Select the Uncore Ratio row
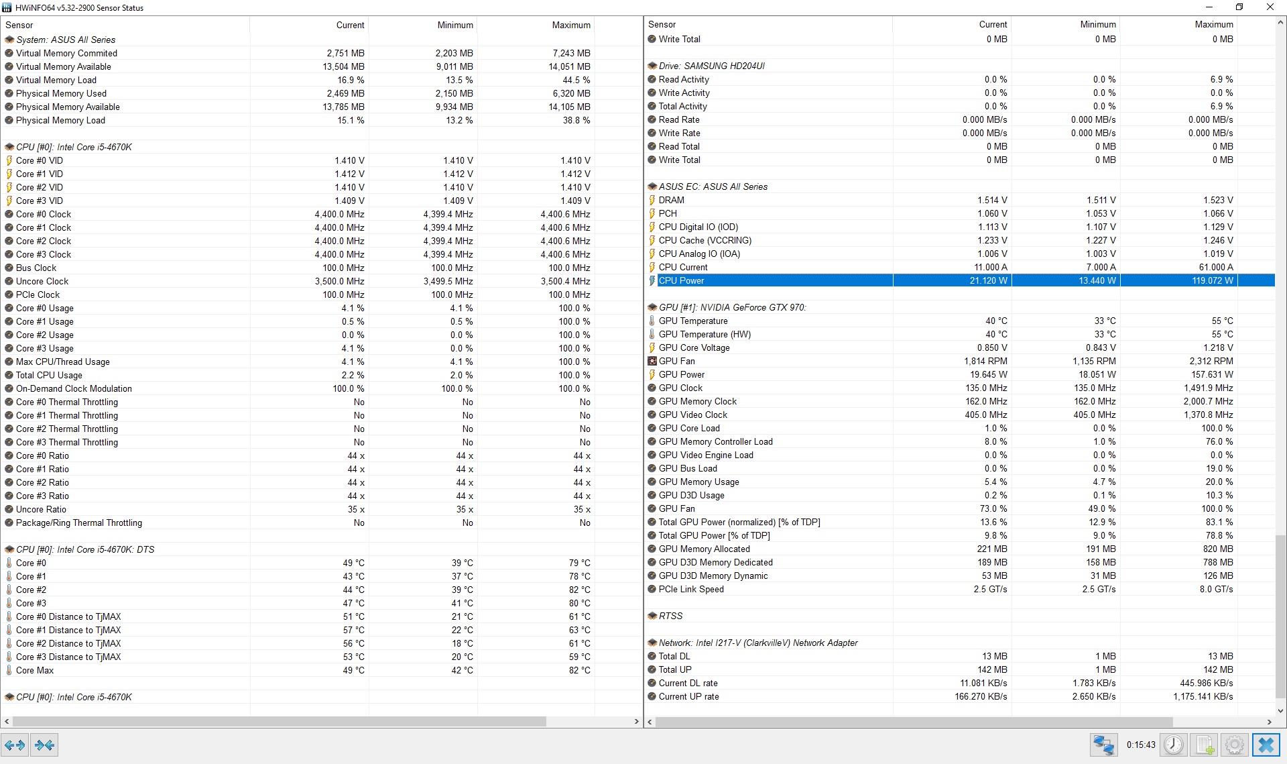Screen dimensions: 1287x764 click(322, 509)
